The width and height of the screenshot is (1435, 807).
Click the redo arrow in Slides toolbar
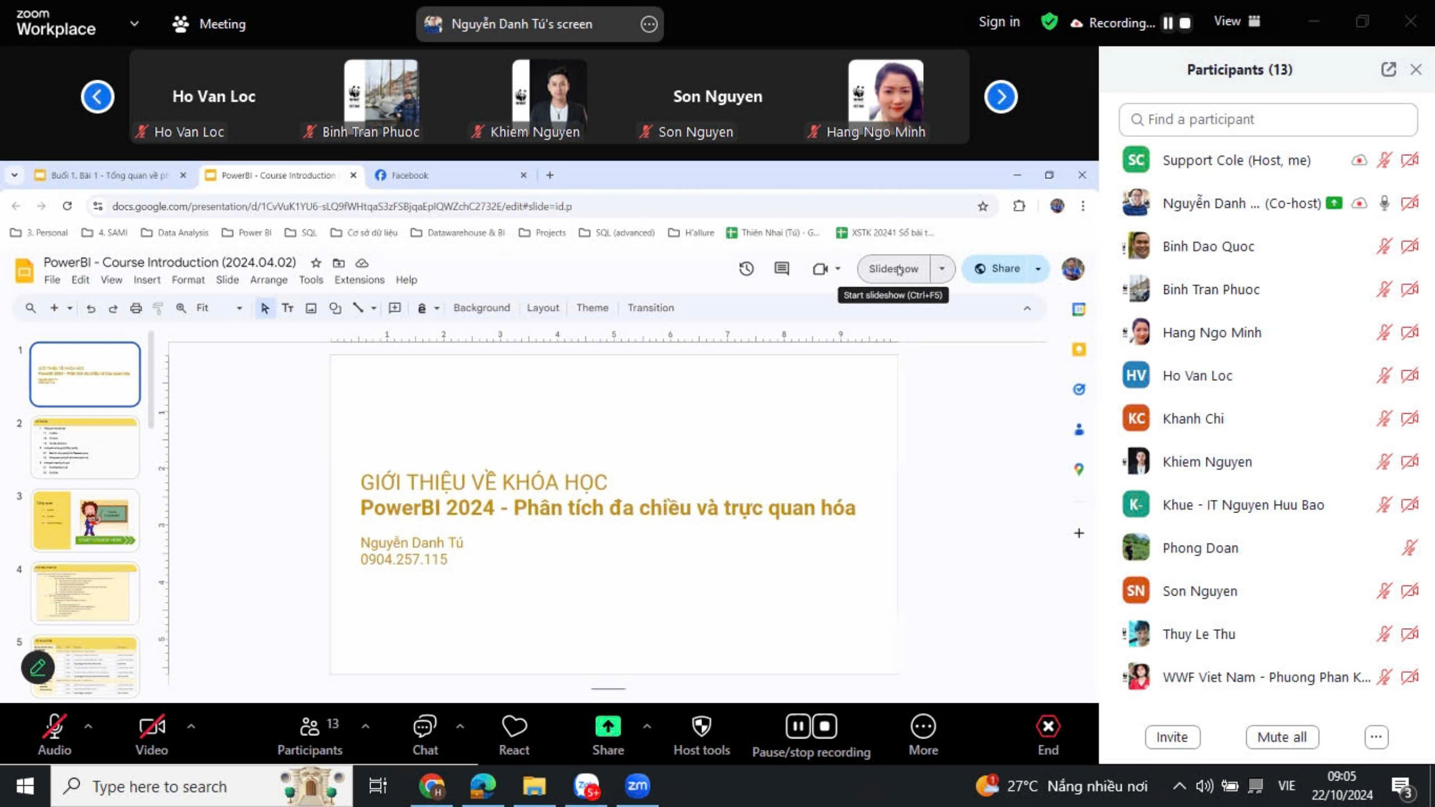113,308
